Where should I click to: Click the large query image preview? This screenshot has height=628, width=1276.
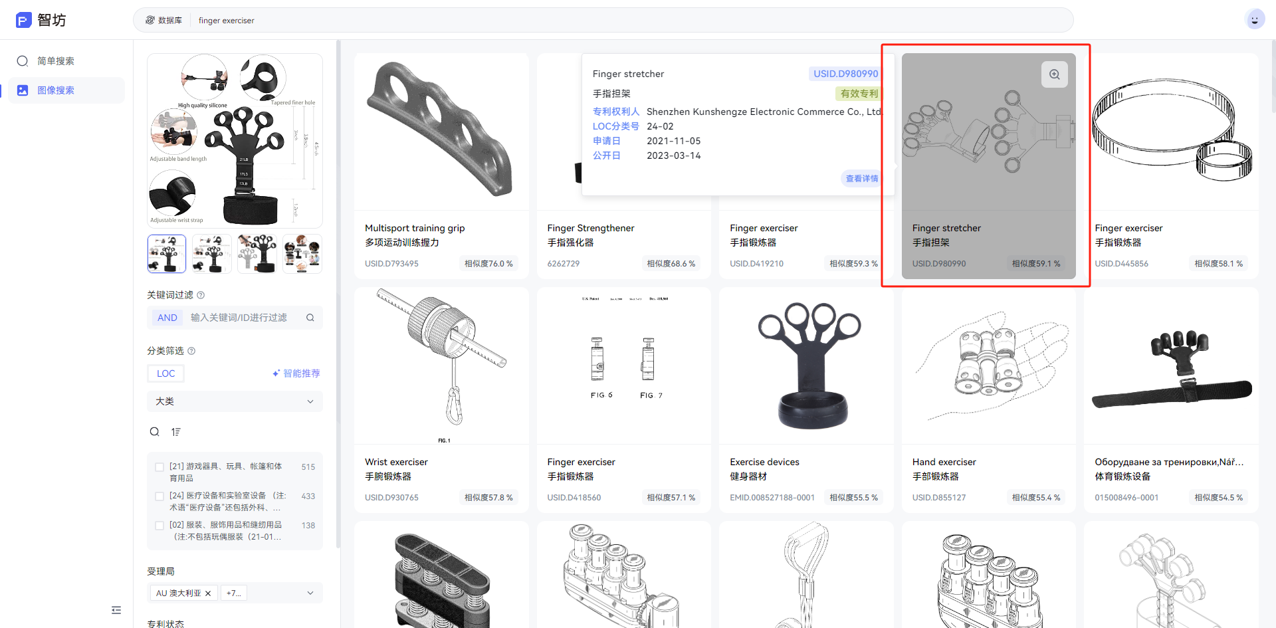pyautogui.click(x=235, y=141)
